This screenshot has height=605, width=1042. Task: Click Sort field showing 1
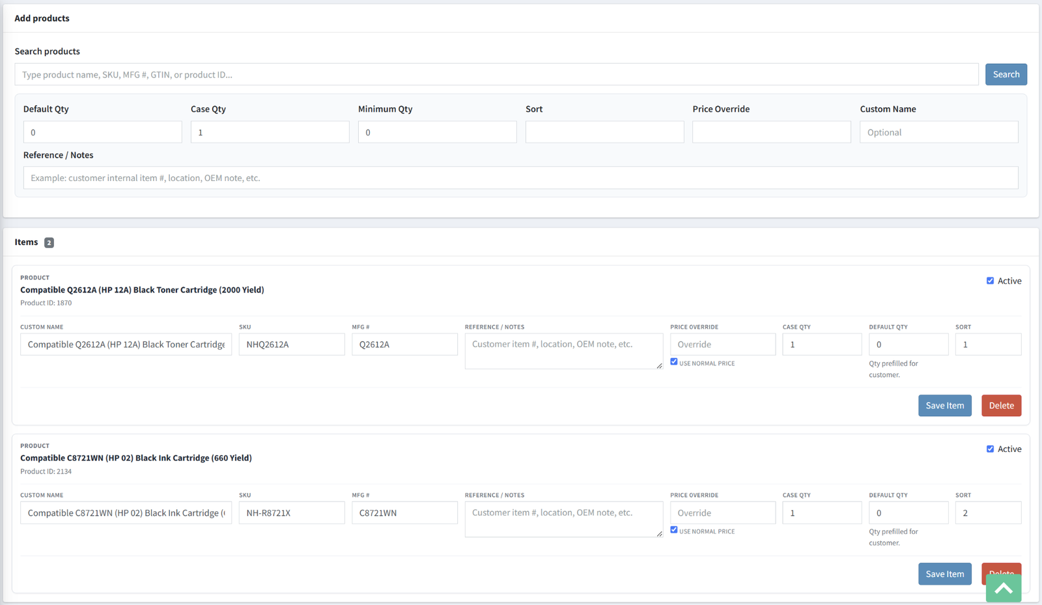click(x=988, y=345)
